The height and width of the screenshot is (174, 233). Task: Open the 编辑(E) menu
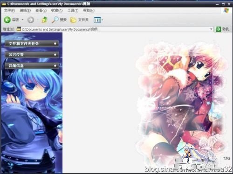(25, 10)
